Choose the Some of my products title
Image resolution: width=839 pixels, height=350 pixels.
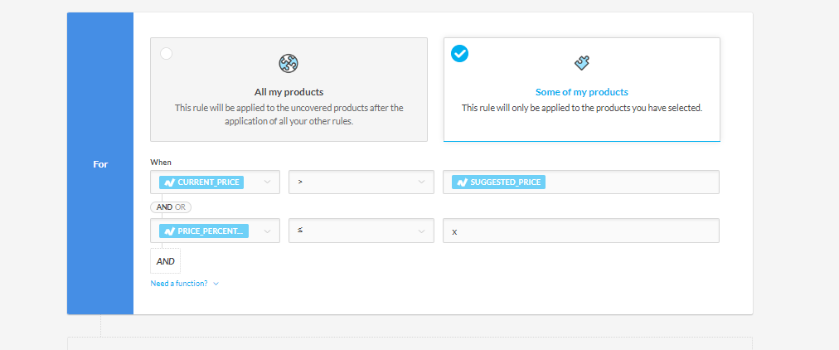[x=581, y=92]
